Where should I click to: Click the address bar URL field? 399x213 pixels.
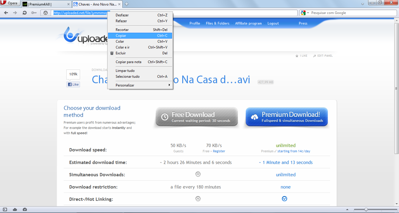[174, 13]
